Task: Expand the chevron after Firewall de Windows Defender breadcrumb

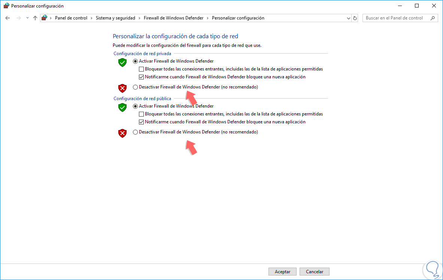Action: (x=208, y=18)
